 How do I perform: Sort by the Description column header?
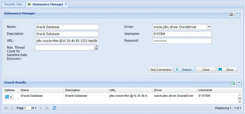click(86, 90)
